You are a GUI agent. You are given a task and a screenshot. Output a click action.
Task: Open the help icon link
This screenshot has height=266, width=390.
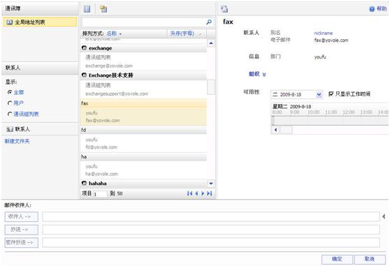pyautogui.click(x=372, y=9)
